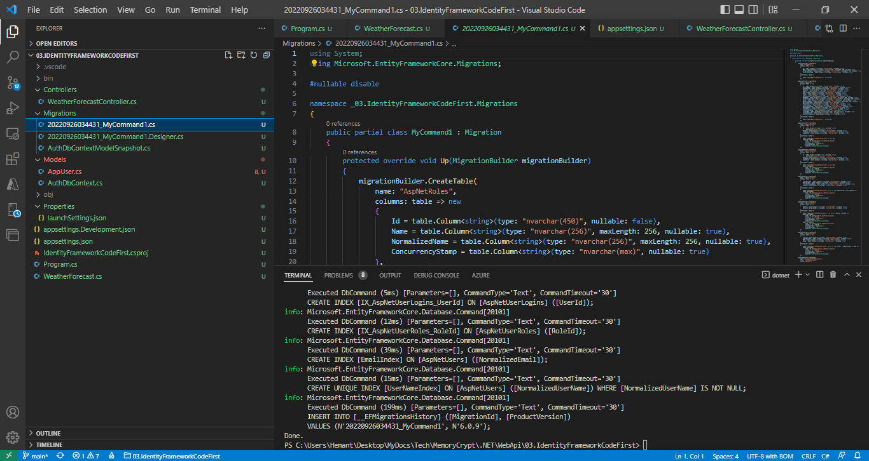Expand the obj folder

coord(150,194)
